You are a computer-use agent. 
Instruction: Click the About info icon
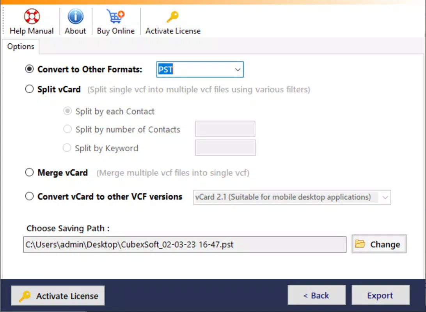(75, 16)
